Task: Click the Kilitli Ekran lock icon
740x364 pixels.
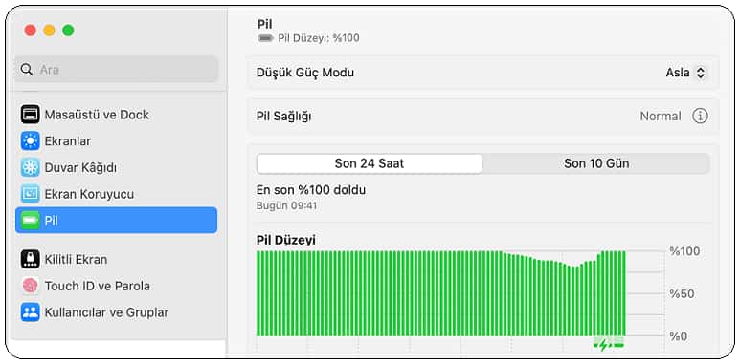Action: pyautogui.click(x=31, y=259)
